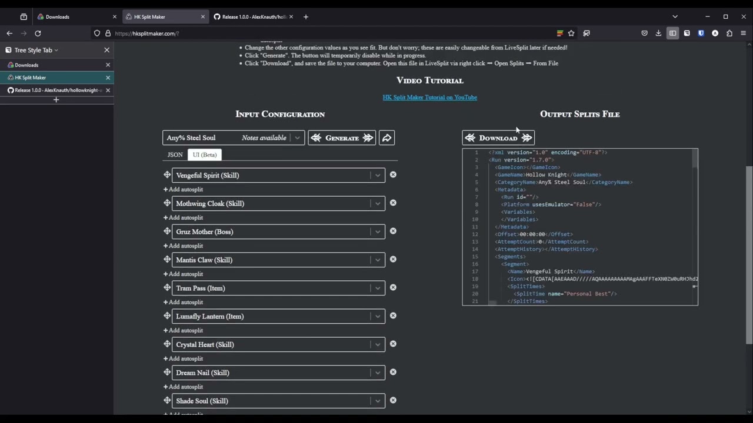The width and height of the screenshot is (753, 423).
Task: Remove the Mantis Claw (Skill) split
Action: [x=393, y=259]
